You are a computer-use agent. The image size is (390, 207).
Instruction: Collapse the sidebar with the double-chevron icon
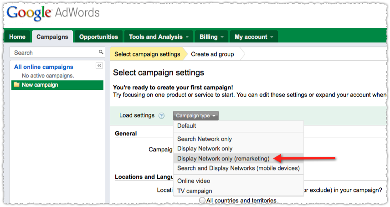pos(99,66)
